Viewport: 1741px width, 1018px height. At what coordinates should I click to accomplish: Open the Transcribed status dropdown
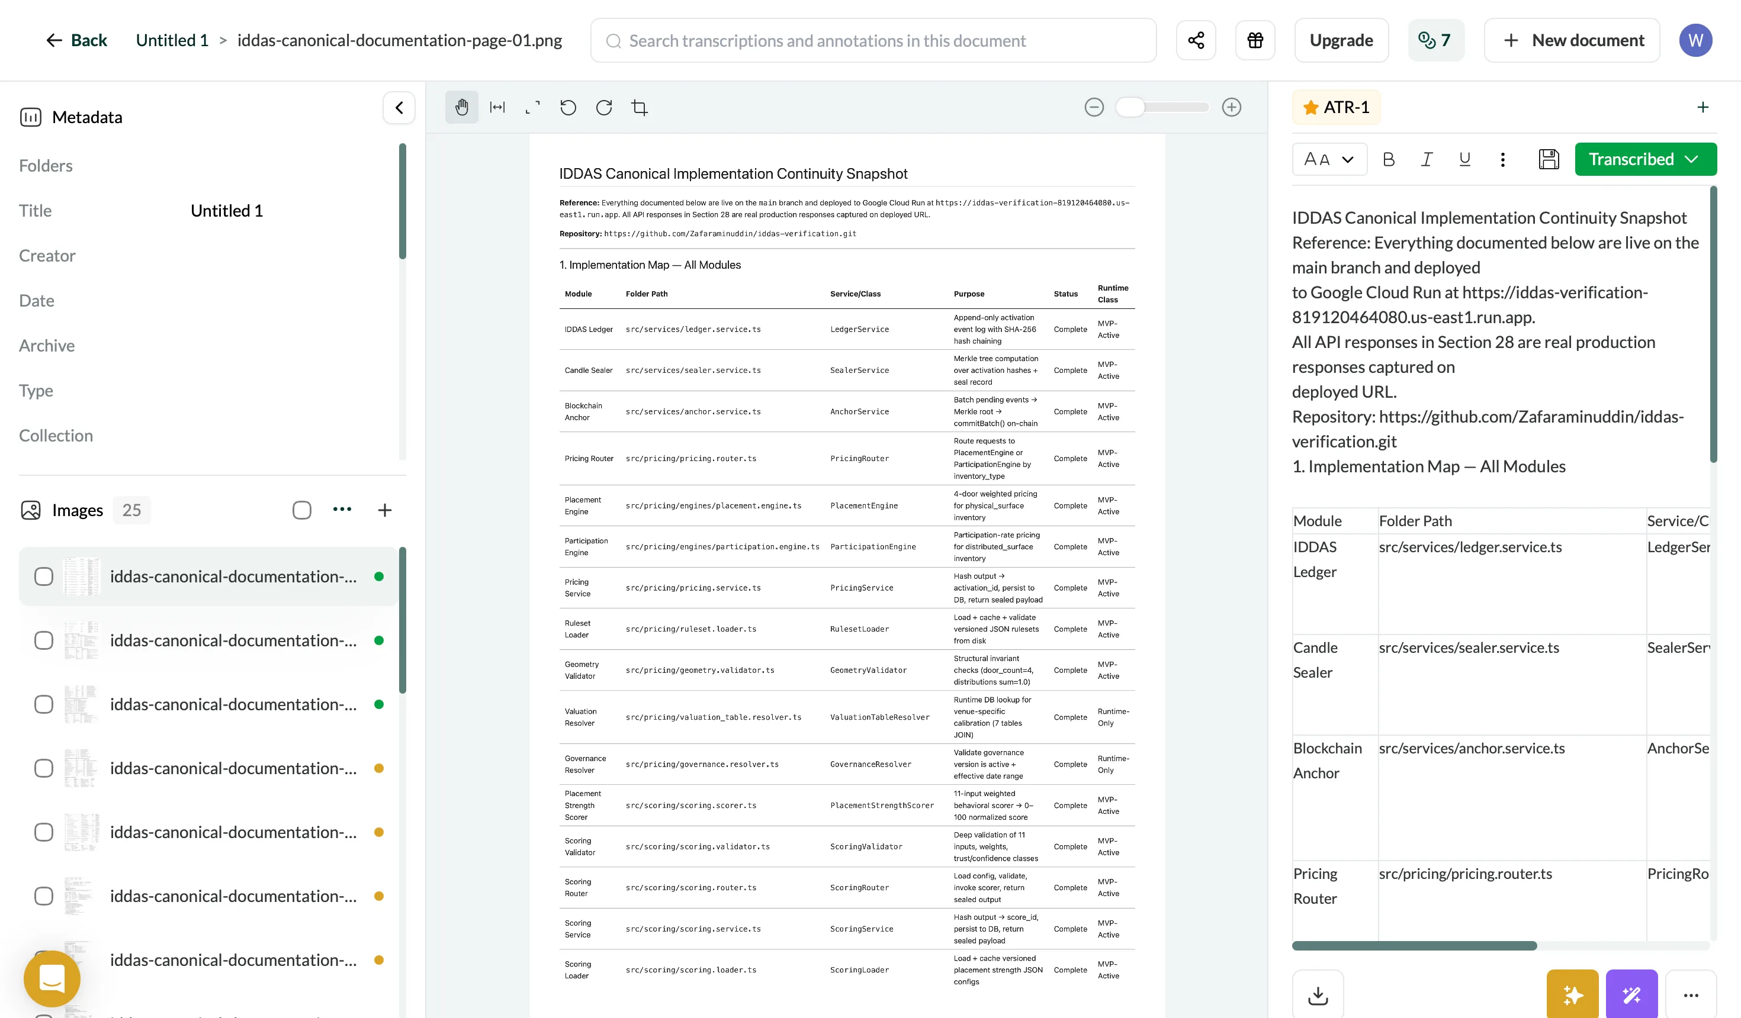1646,160
